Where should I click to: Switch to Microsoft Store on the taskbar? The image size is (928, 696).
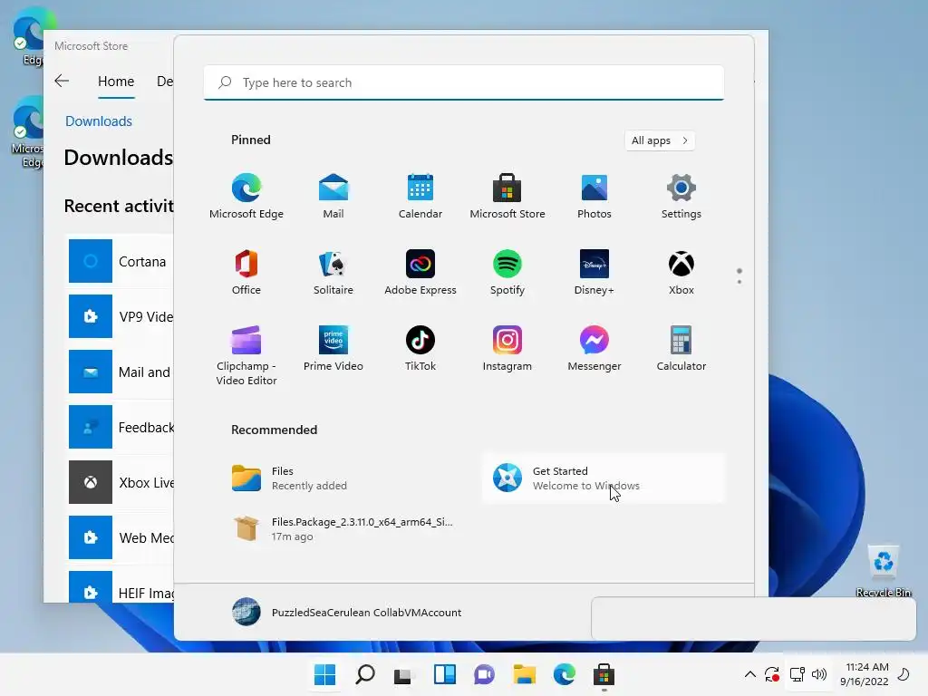(x=604, y=674)
